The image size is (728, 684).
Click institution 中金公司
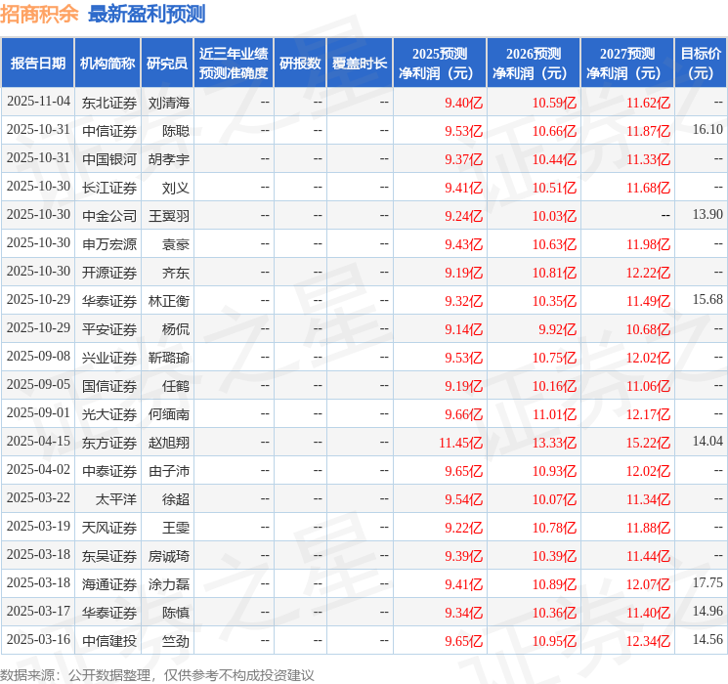[109, 216]
